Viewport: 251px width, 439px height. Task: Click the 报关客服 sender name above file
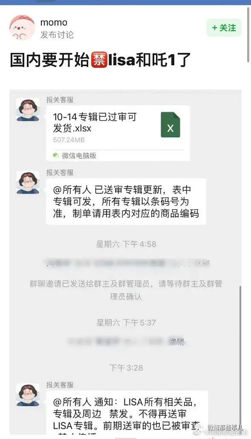pos(60,100)
